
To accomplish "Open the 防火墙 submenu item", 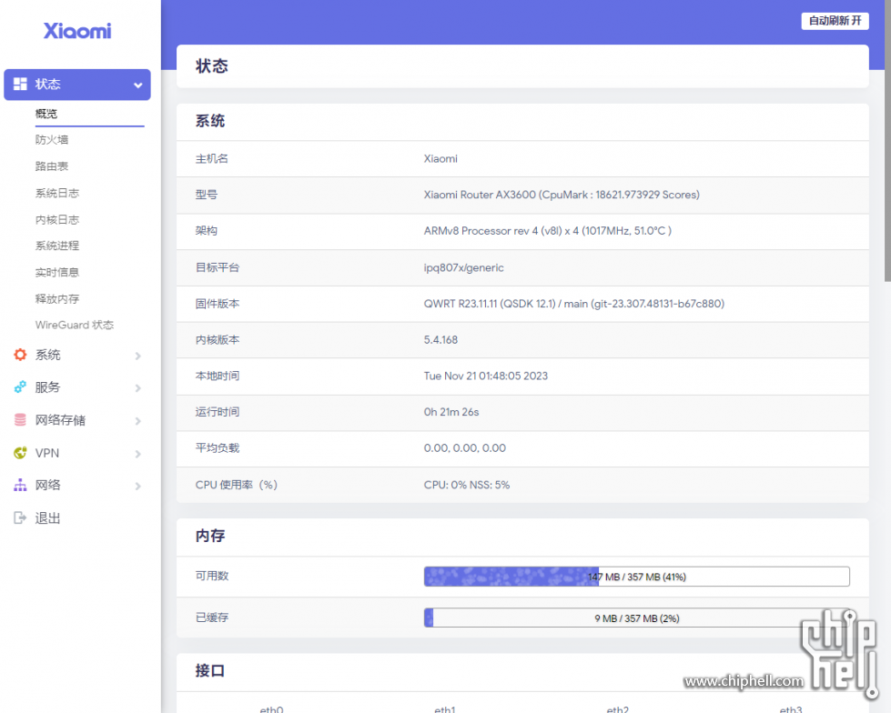I will tap(52, 140).
